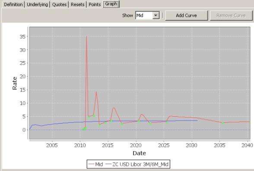Viewport: 254px width, 171px height.
Task: Click the green marker cluster near 2010
Action: point(84,129)
